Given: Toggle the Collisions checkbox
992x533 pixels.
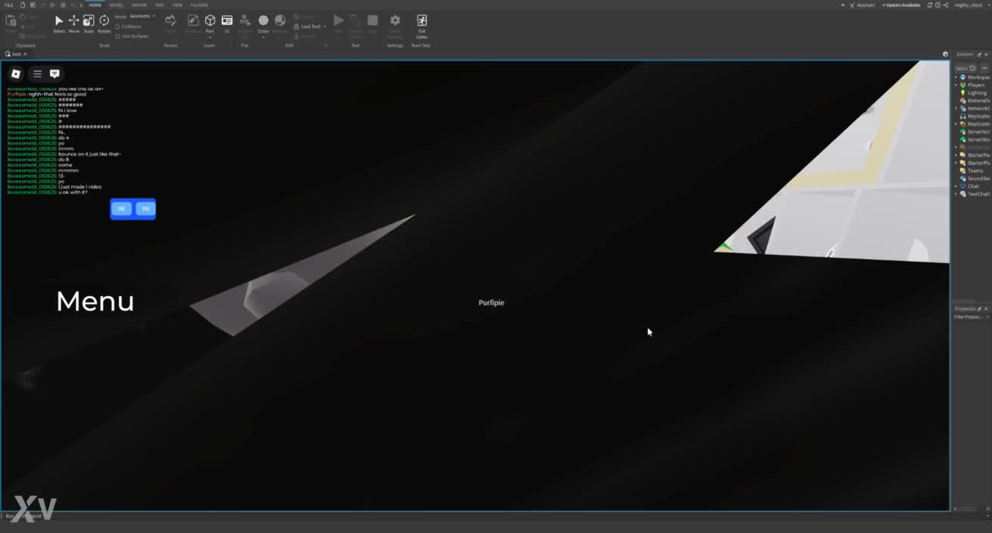Looking at the screenshot, I should pos(117,26).
